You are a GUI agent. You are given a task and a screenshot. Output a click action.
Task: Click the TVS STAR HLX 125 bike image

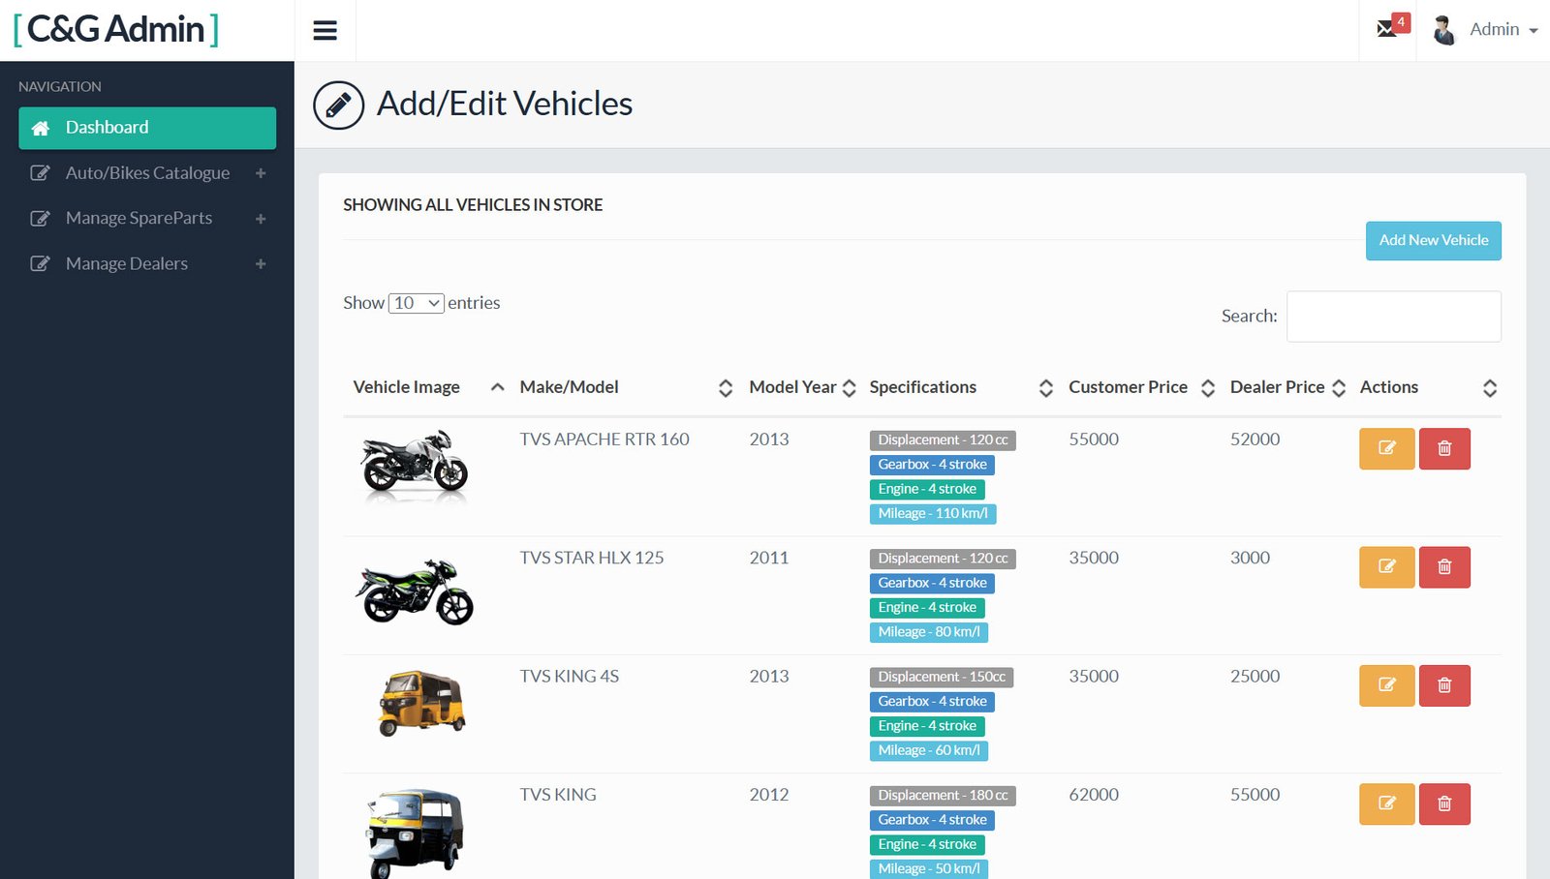point(415,591)
